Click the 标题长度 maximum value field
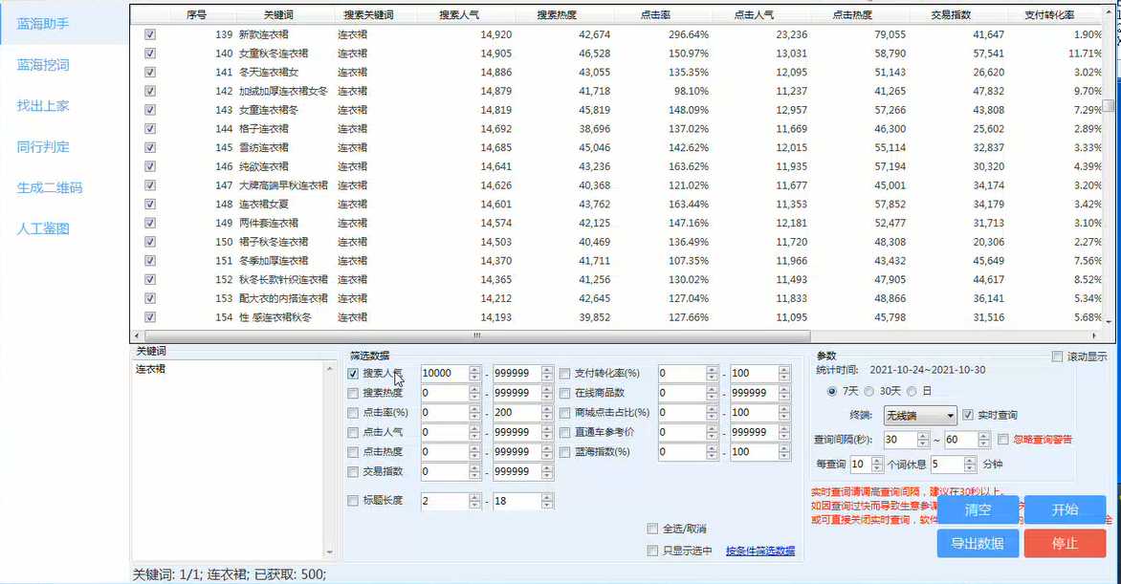Screen dimensions: 1121x584 pos(516,501)
